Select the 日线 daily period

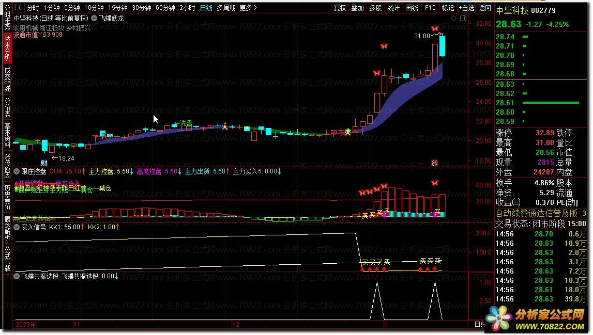point(206,8)
